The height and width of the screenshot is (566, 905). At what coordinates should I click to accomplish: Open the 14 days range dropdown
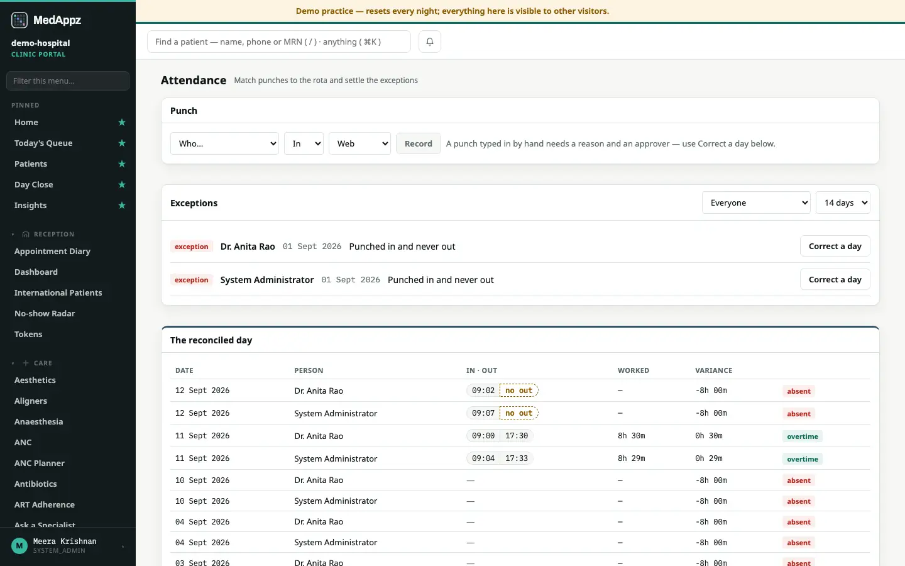(x=843, y=203)
